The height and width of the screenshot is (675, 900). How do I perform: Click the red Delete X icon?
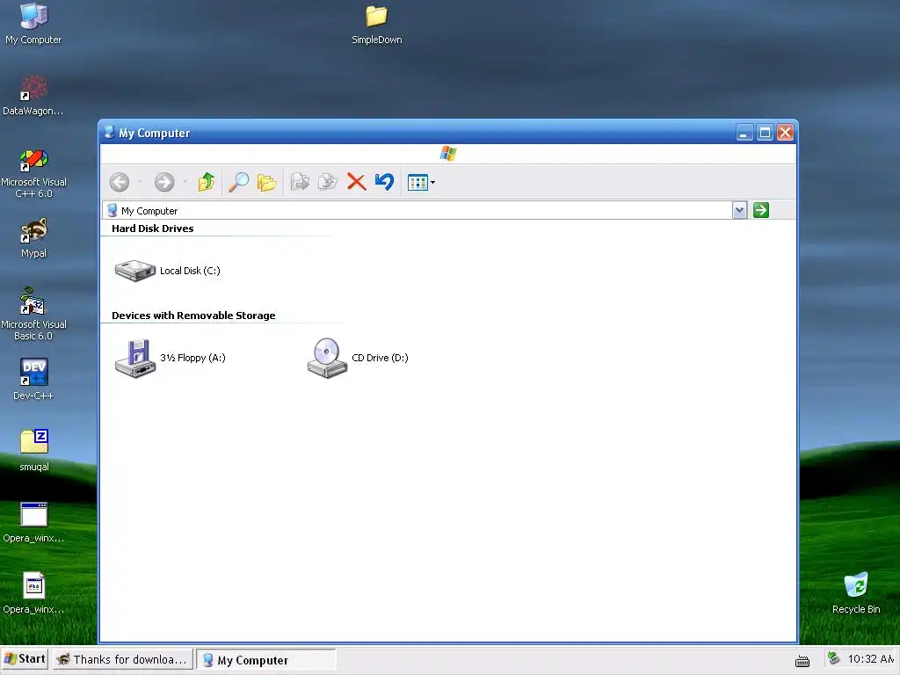tap(357, 183)
